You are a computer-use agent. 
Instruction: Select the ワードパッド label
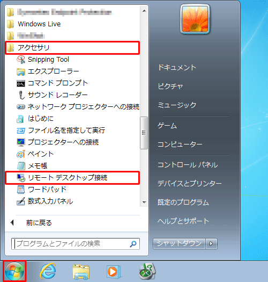tap(47, 190)
